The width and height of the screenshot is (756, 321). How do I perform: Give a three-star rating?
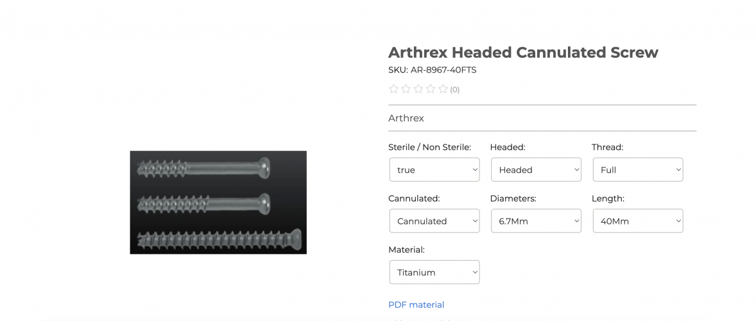tap(418, 89)
